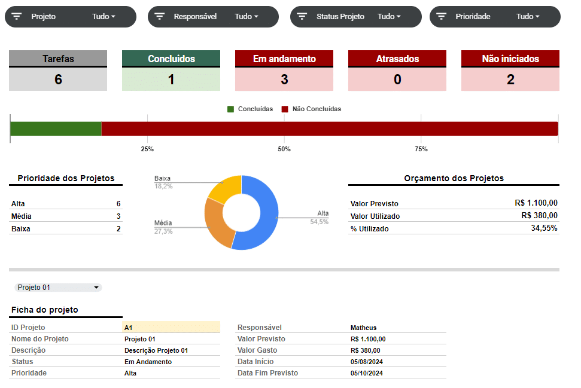581x388 pixels.
Task: Click the Prioridade value Alta in ficha
Action: pyautogui.click(x=130, y=373)
